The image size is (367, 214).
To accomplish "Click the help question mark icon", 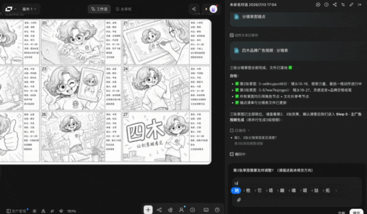I will [x=217, y=210].
